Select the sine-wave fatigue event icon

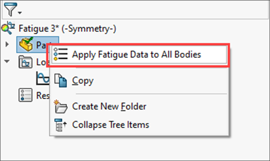(42, 79)
